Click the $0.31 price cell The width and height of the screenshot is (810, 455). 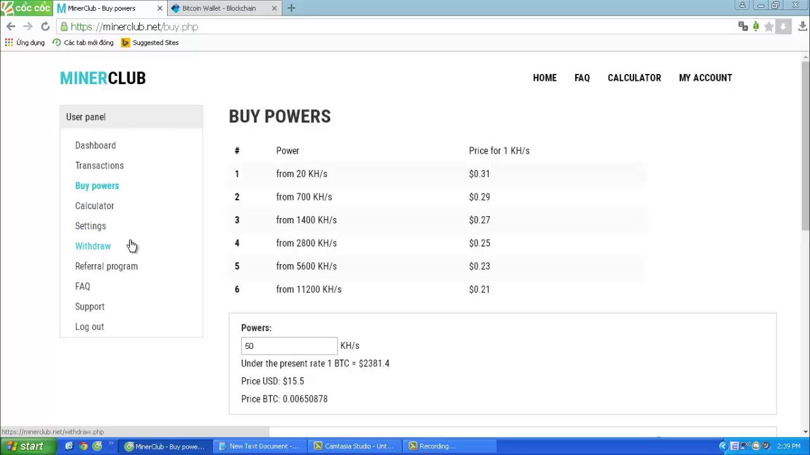pos(480,174)
